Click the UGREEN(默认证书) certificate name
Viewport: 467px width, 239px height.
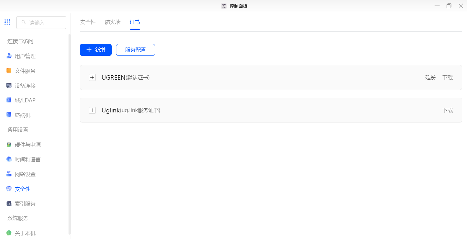pyautogui.click(x=126, y=78)
